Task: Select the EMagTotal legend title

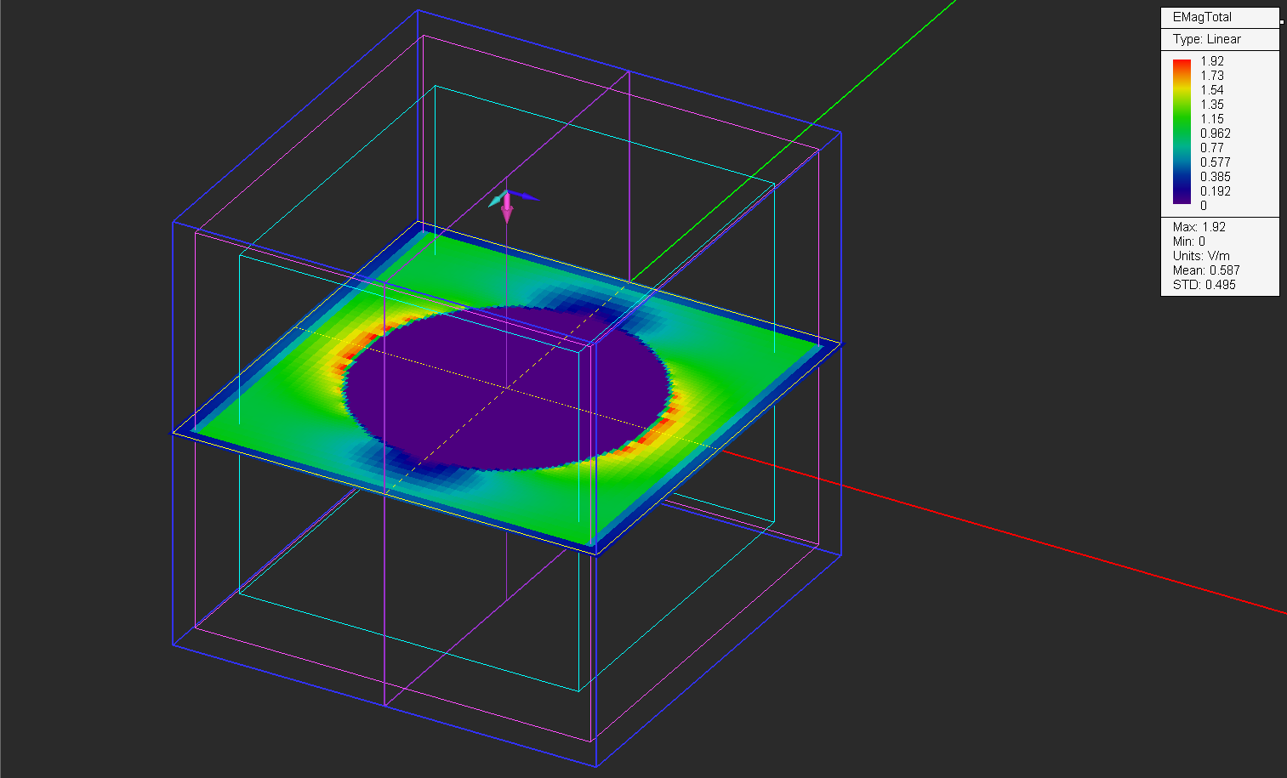Action: point(1202,17)
